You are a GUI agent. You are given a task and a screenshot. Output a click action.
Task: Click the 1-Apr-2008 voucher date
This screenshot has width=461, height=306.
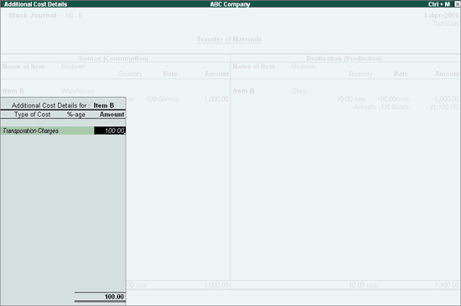click(x=441, y=15)
